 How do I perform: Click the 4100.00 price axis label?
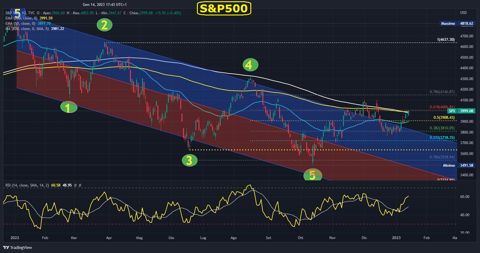(x=466, y=100)
